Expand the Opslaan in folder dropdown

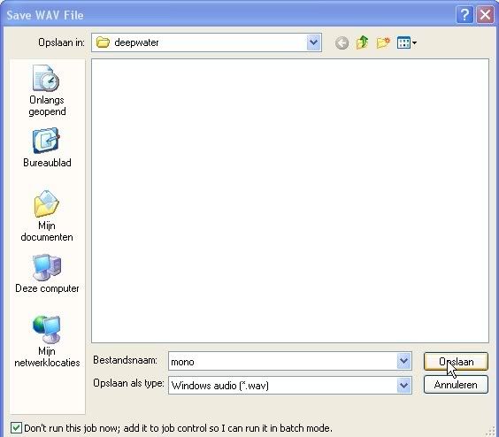[x=314, y=42]
